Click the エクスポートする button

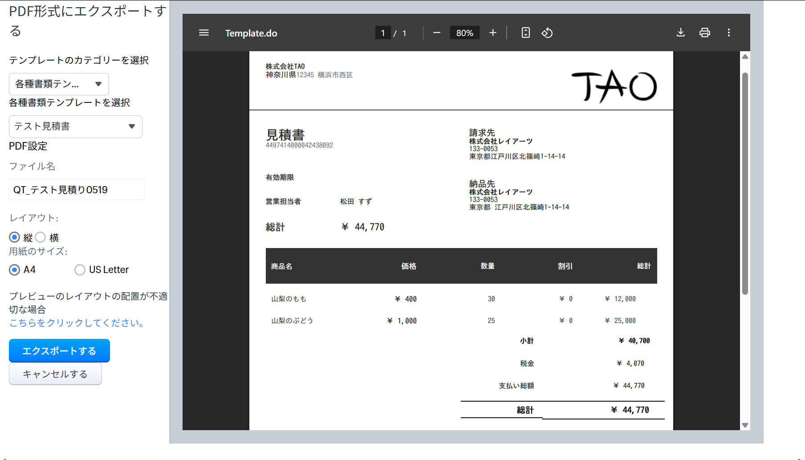click(59, 351)
